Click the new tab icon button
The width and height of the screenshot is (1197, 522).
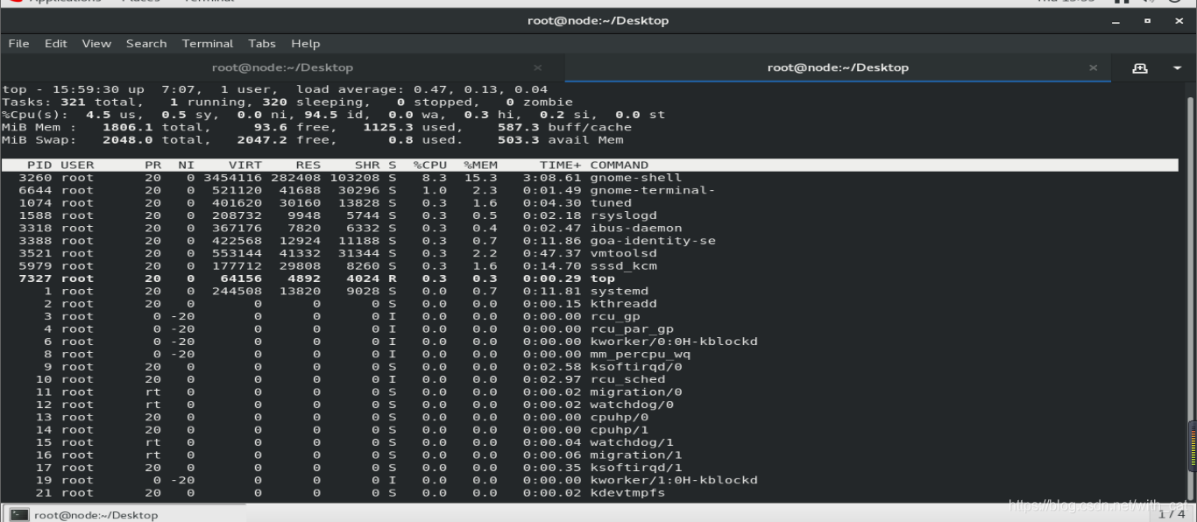1140,67
